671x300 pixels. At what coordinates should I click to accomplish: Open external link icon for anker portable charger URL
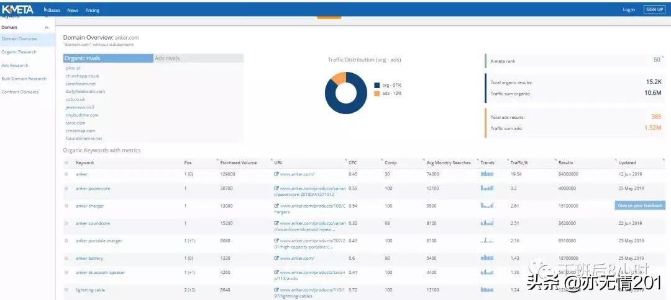pos(276,240)
